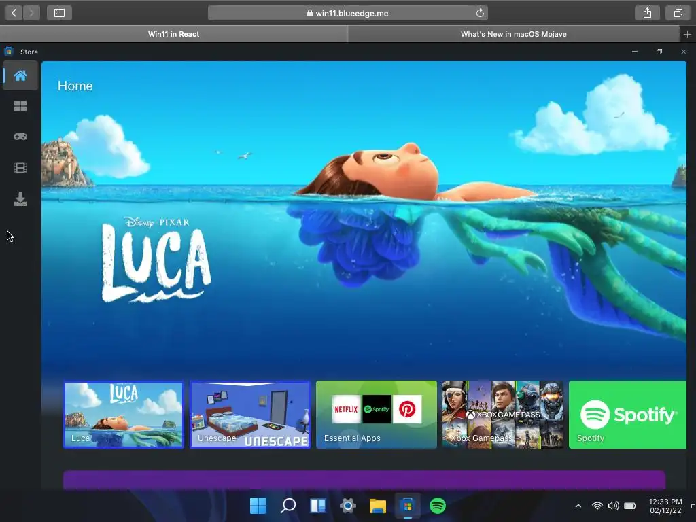This screenshot has height=522, width=696.
Task: Open the Movies film section in sidebar
Action: tap(20, 168)
